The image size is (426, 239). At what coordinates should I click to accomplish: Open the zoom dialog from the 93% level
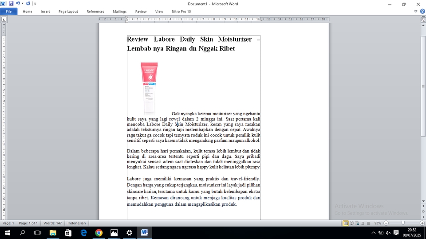pyautogui.click(x=378, y=223)
